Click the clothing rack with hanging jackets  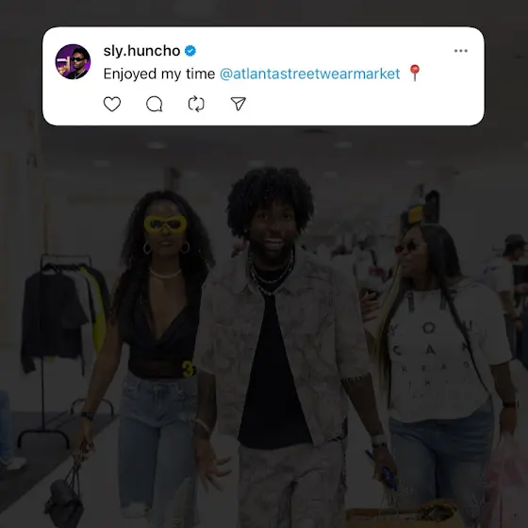pyautogui.click(x=60, y=337)
